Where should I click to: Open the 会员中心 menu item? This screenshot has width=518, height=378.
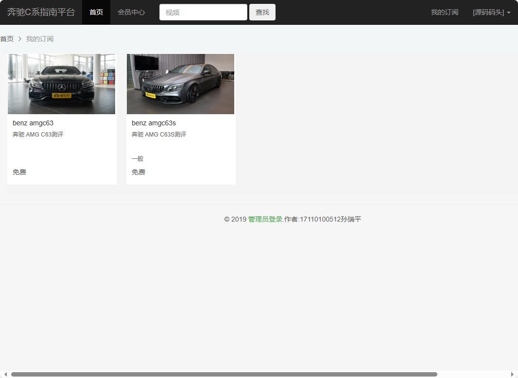[131, 12]
